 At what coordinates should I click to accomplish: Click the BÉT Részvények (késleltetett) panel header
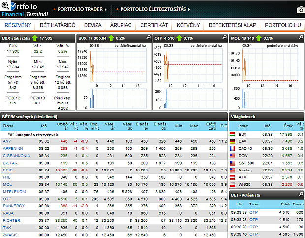114,117
